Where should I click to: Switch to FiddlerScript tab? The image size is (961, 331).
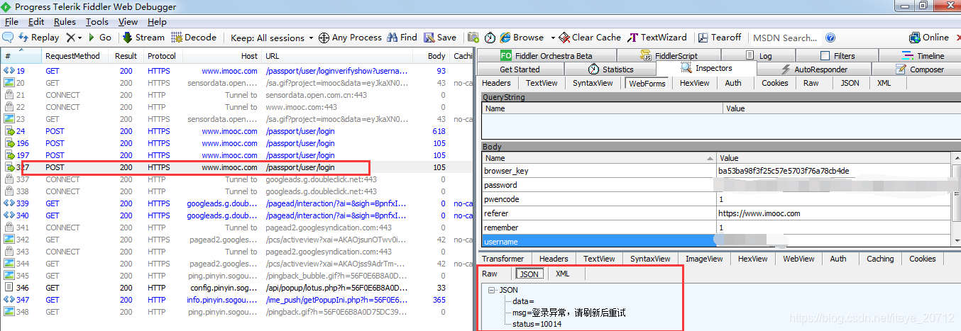[x=669, y=55]
